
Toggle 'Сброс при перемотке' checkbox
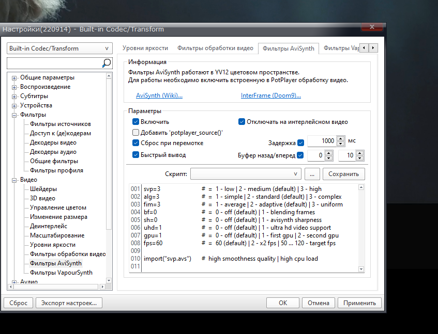pyautogui.click(x=136, y=143)
